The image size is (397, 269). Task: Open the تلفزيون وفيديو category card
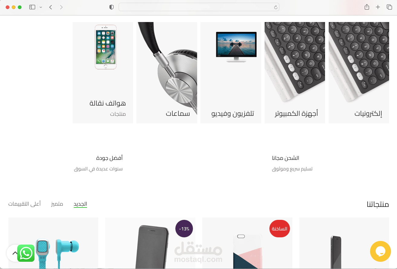click(231, 73)
